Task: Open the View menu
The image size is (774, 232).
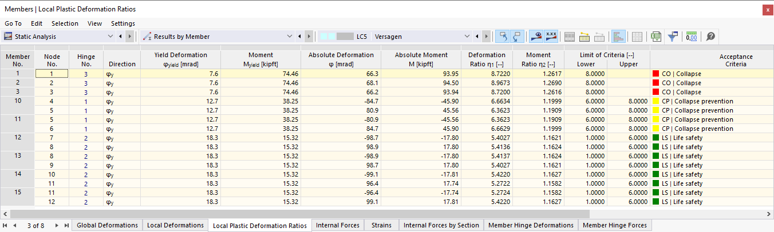Action: pos(95,23)
